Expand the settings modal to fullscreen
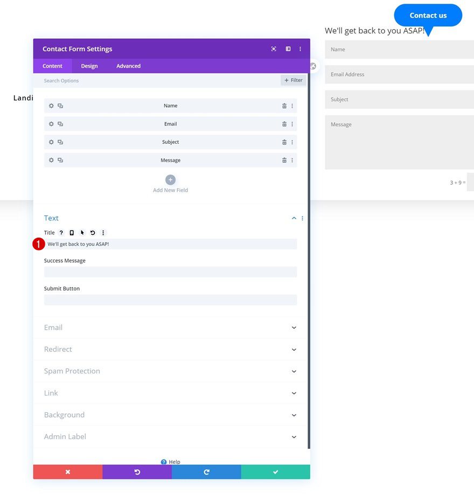Viewport: 474px width, 500px height. (x=274, y=48)
